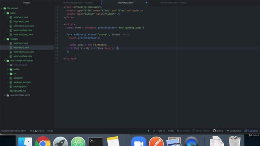
Task: Open the Git panel from status bar
Action: (234, 131)
